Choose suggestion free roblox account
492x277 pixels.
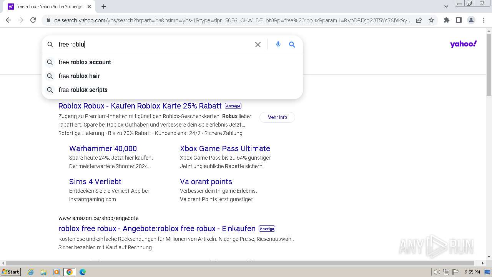pos(172,62)
